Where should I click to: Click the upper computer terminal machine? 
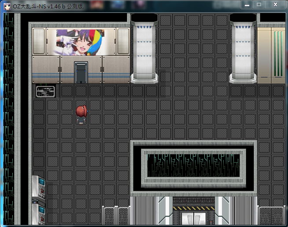click(x=39, y=187)
